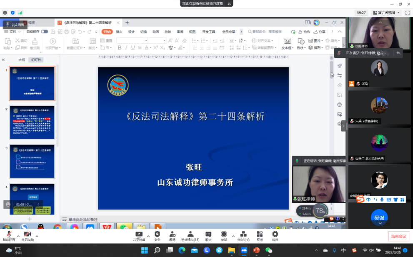The width and height of the screenshot is (413, 257).
Task: Select slide 2 thumbnail in panel
Action: pyautogui.click(x=32, y=122)
